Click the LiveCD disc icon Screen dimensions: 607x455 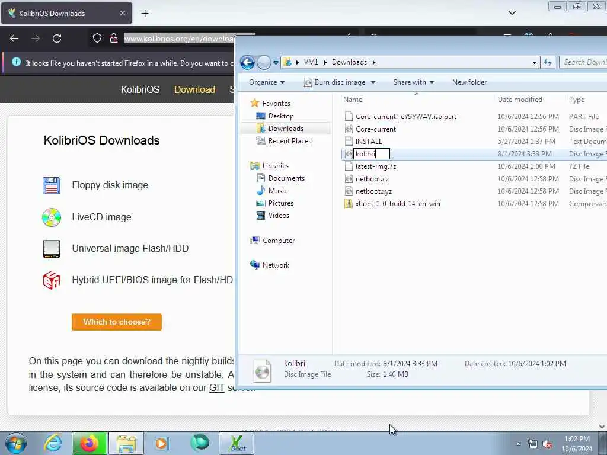[x=52, y=217]
